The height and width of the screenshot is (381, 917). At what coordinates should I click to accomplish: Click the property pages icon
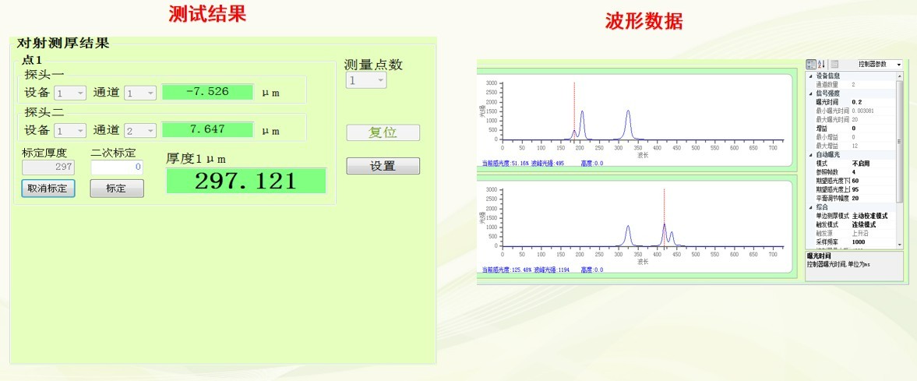pos(834,64)
